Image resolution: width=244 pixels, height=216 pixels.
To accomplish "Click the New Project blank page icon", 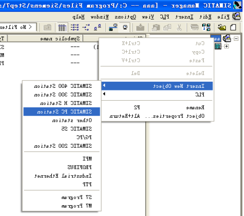I will tap(233, 27).
